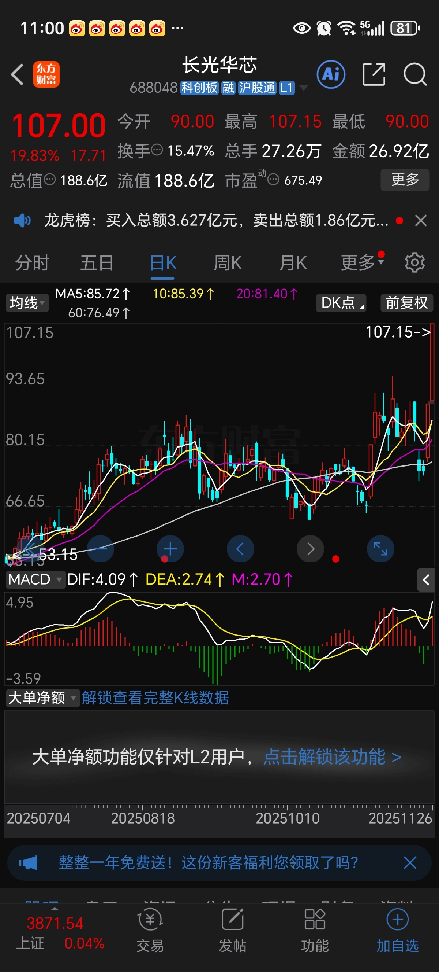The image size is (439, 972).
Task: Open search with magnifier icon
Action: [x=415, y=74]
